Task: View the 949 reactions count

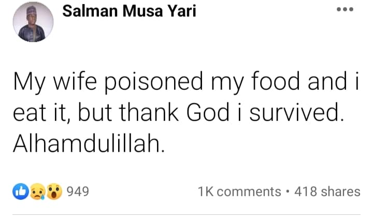Action: click(x=77, y=192)
